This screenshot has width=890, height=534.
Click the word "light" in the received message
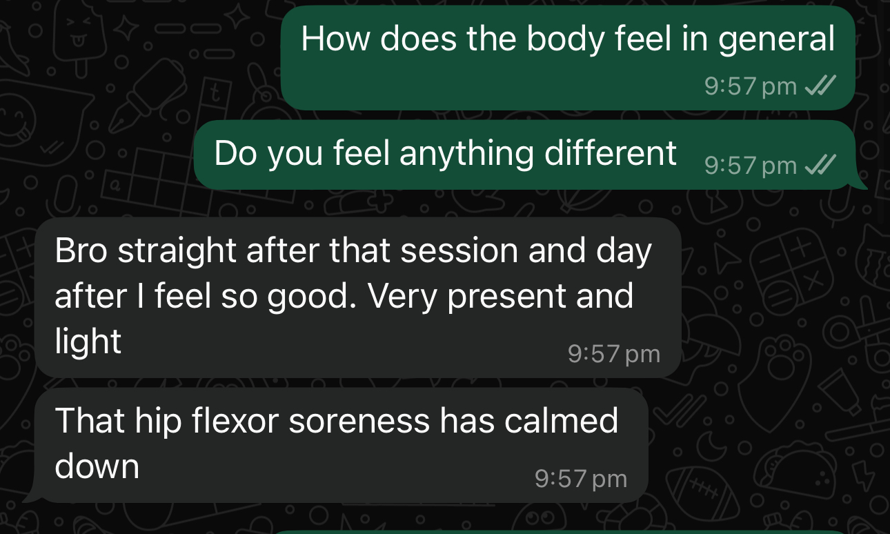click(88, 342)
